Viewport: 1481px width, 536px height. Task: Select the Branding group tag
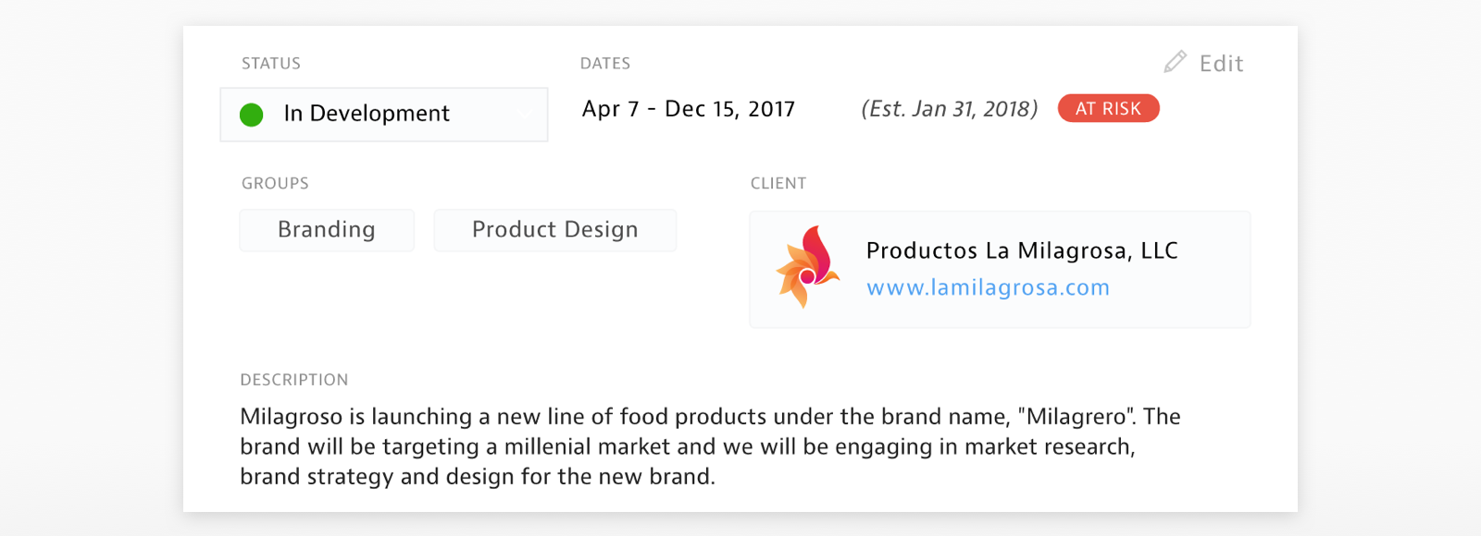tap(327, 230)
